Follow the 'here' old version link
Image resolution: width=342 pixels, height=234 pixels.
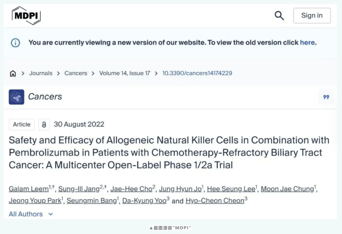307,43
